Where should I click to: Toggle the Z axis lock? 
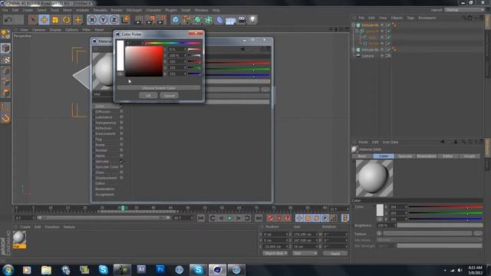coord(114,20)
